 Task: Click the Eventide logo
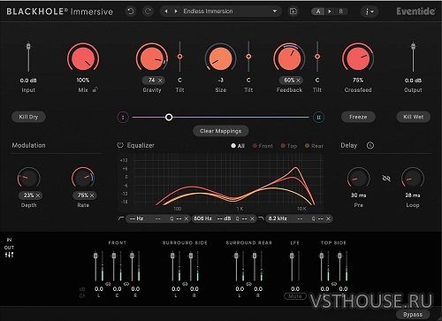click(415, 11)
